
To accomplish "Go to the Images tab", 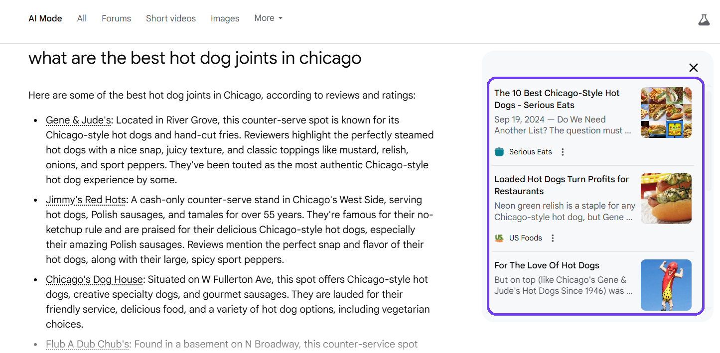I will 225,18.
